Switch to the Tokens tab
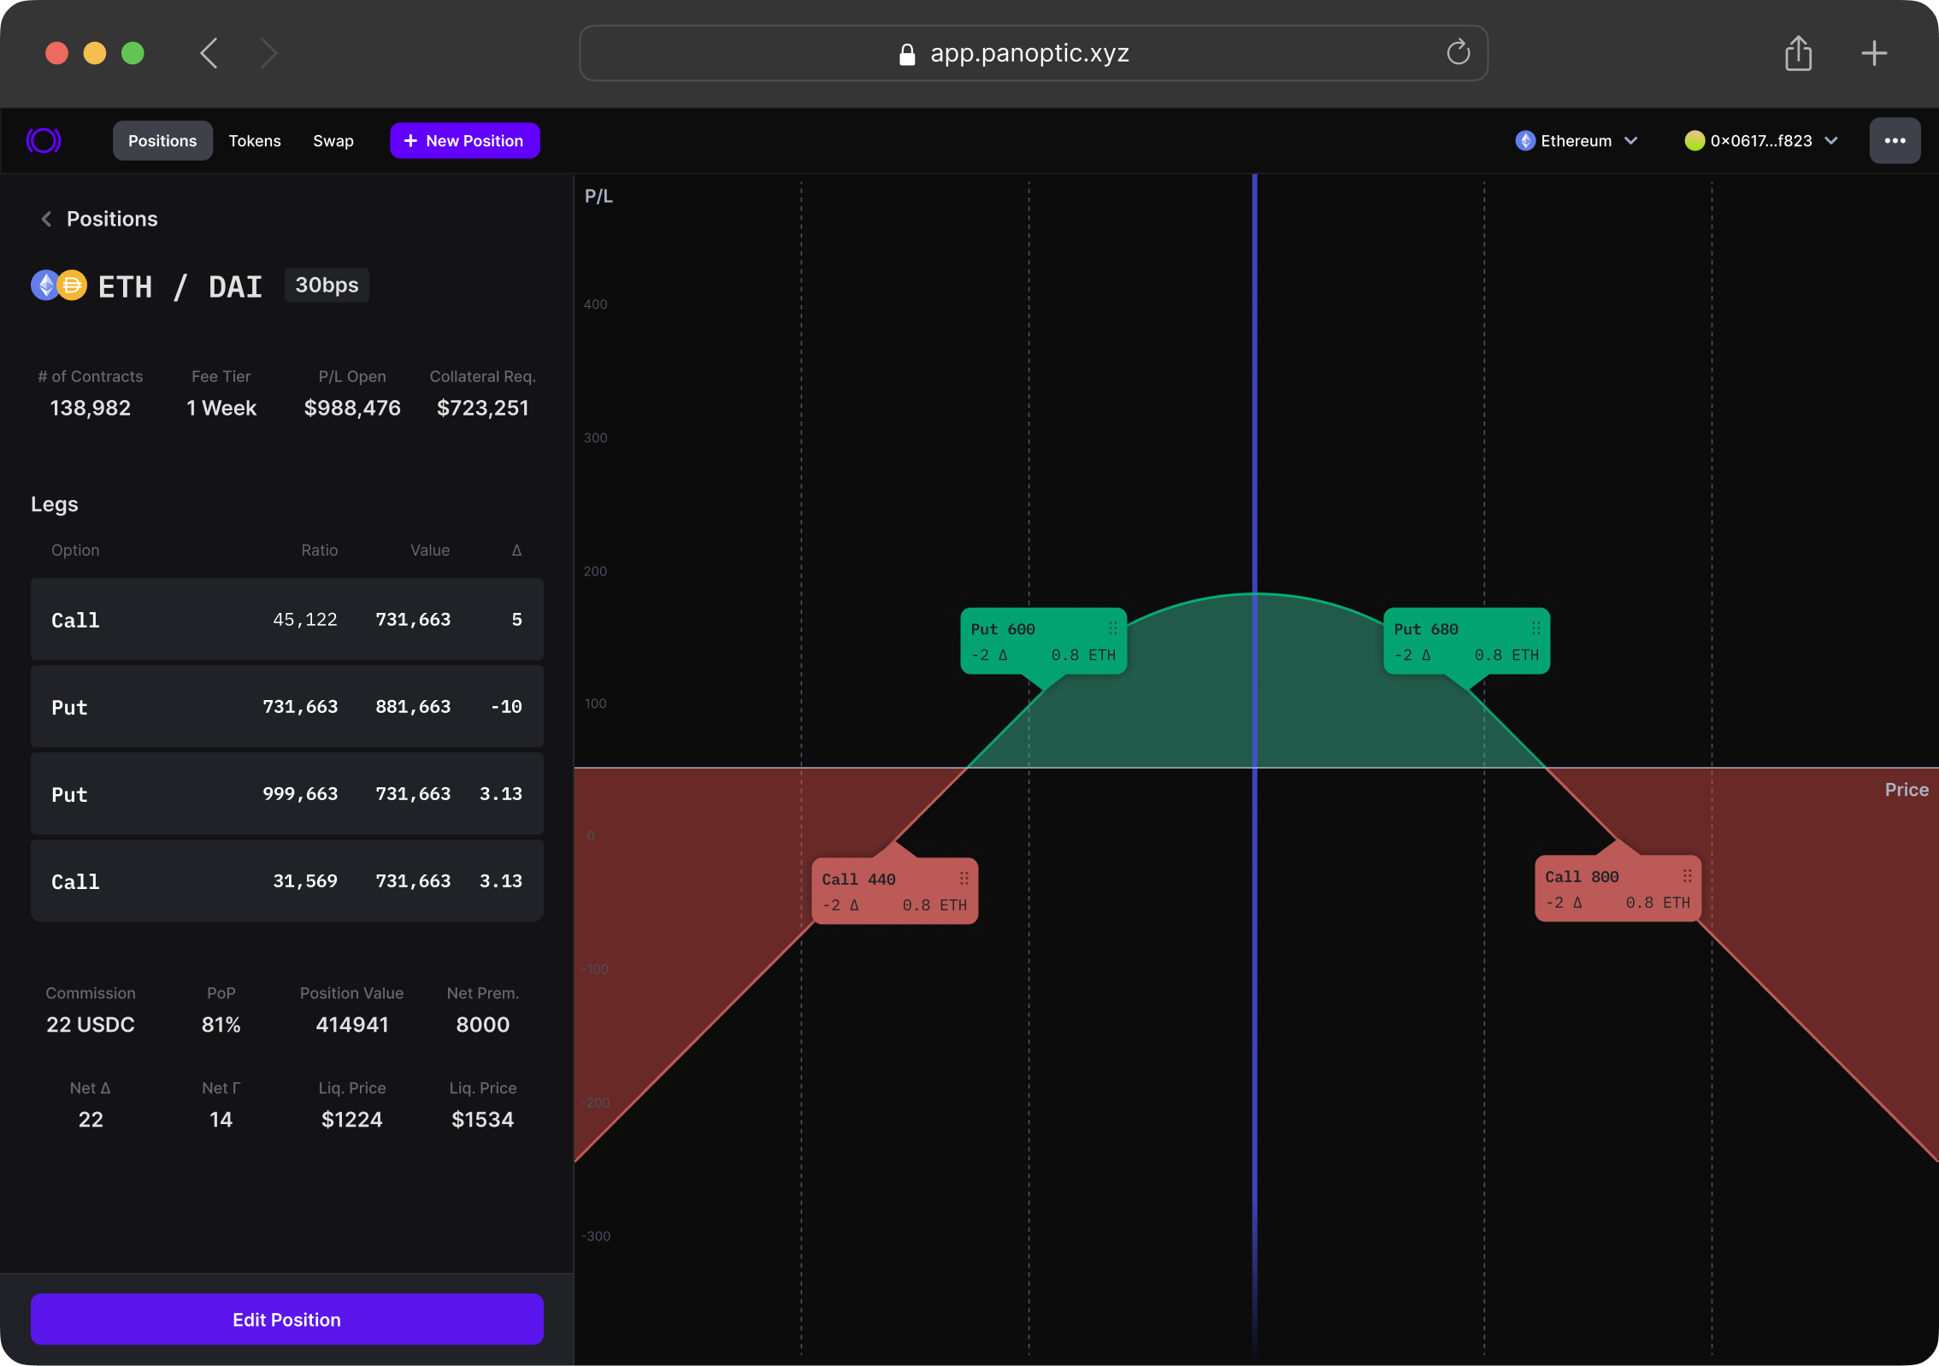The image size is (1939, 1366). pos(255,141)
